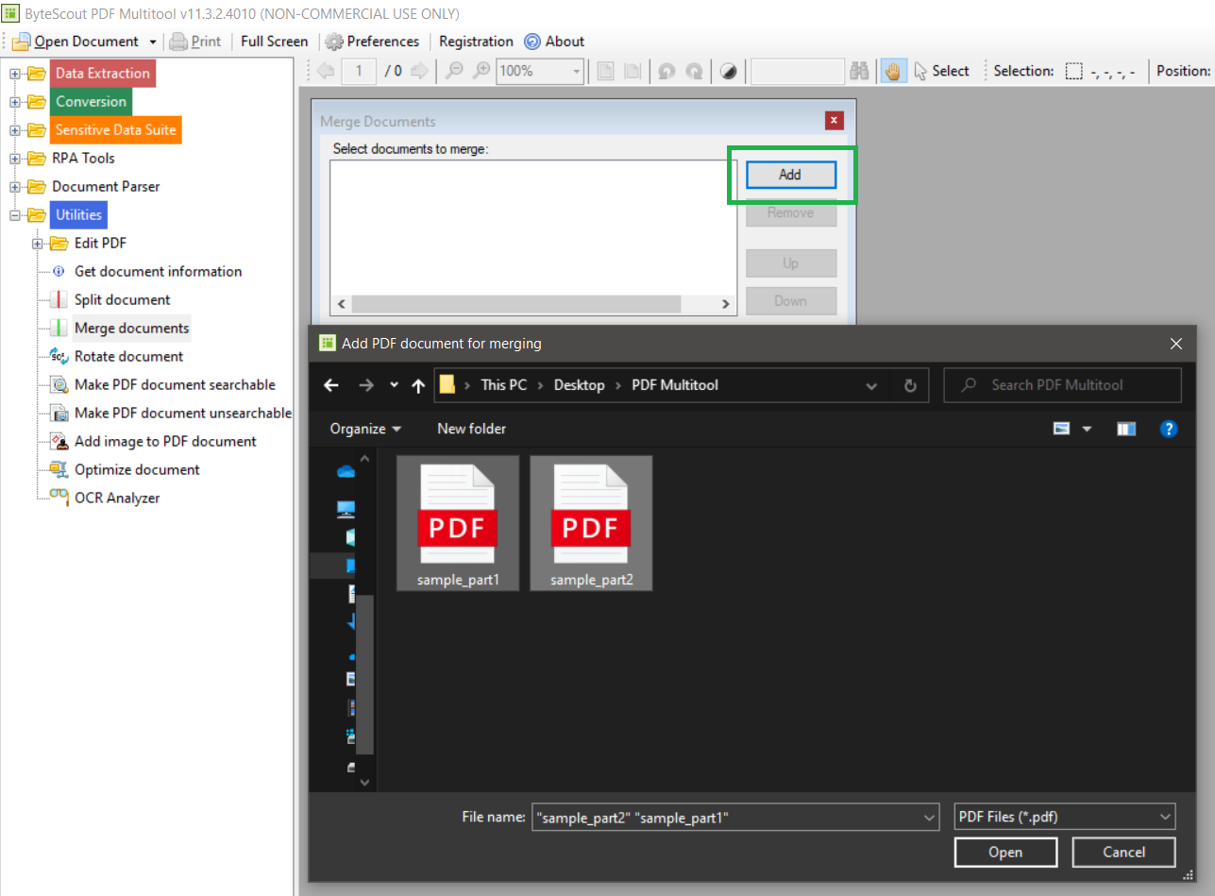Open the address bar history dropdown

tap(872, 385)
